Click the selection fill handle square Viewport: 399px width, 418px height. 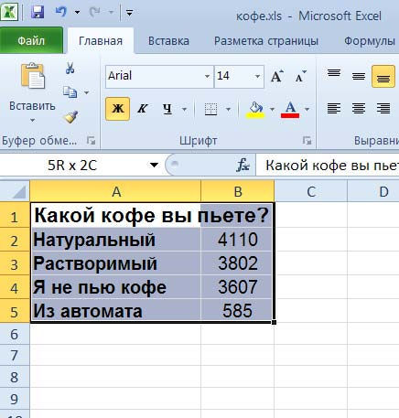click(x=274, y=322)
